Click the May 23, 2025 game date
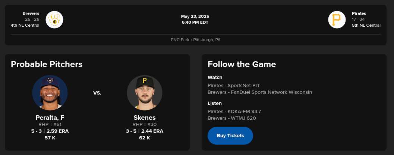The image size is (394, 155). tap(195, 16)
